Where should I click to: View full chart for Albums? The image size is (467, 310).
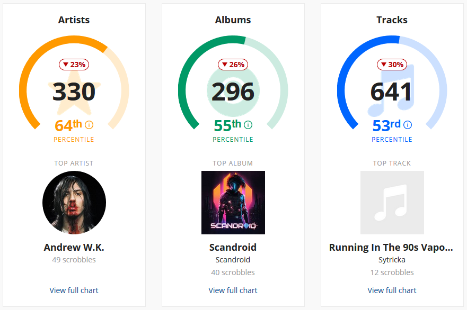pyautogui.click(x=233, y=290)
